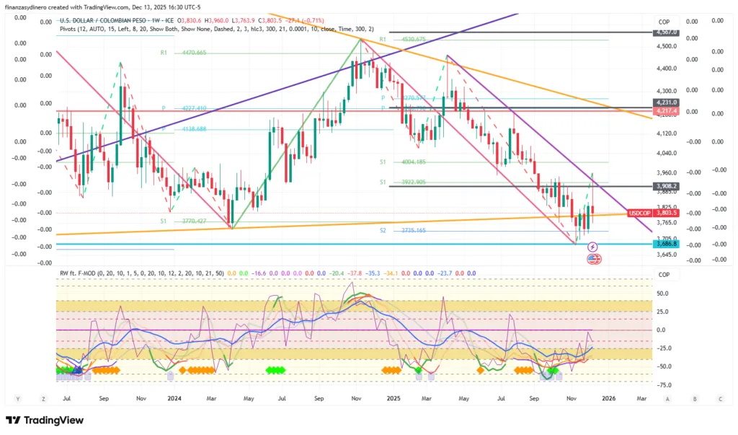Click the 3,908.2 gray price label
The height and width of the screenshot is (435, 738).
tap(665, 186)
